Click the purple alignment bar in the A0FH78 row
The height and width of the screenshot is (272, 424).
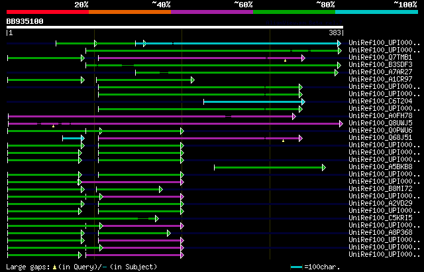click(150, 116)
